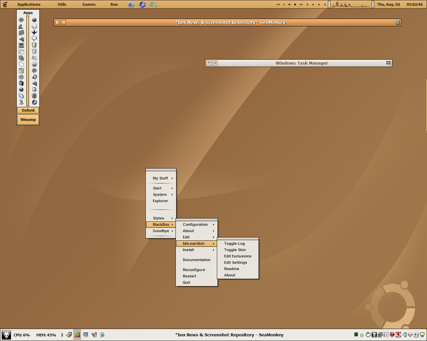Expand the About submenu under Configuration
This screenshot has height=341, width=427.
pyautogui.click(x=197, y=231)
